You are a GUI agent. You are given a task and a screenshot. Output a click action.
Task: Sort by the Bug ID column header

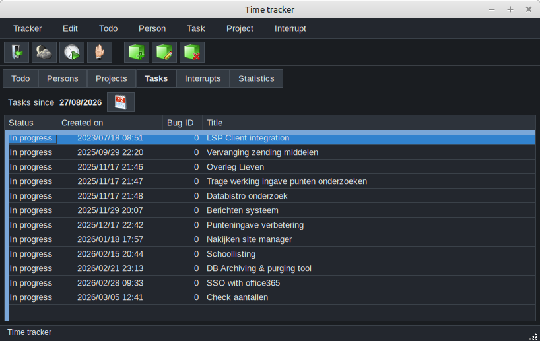click(182, 123)
